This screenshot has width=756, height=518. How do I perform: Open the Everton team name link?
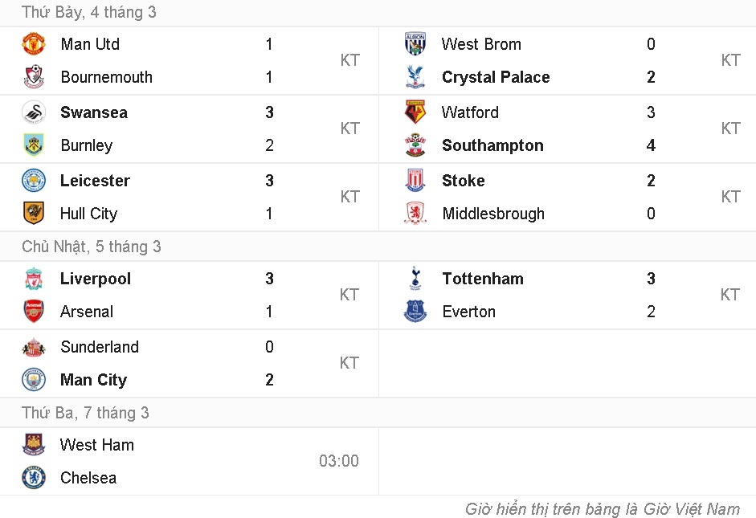468,312
